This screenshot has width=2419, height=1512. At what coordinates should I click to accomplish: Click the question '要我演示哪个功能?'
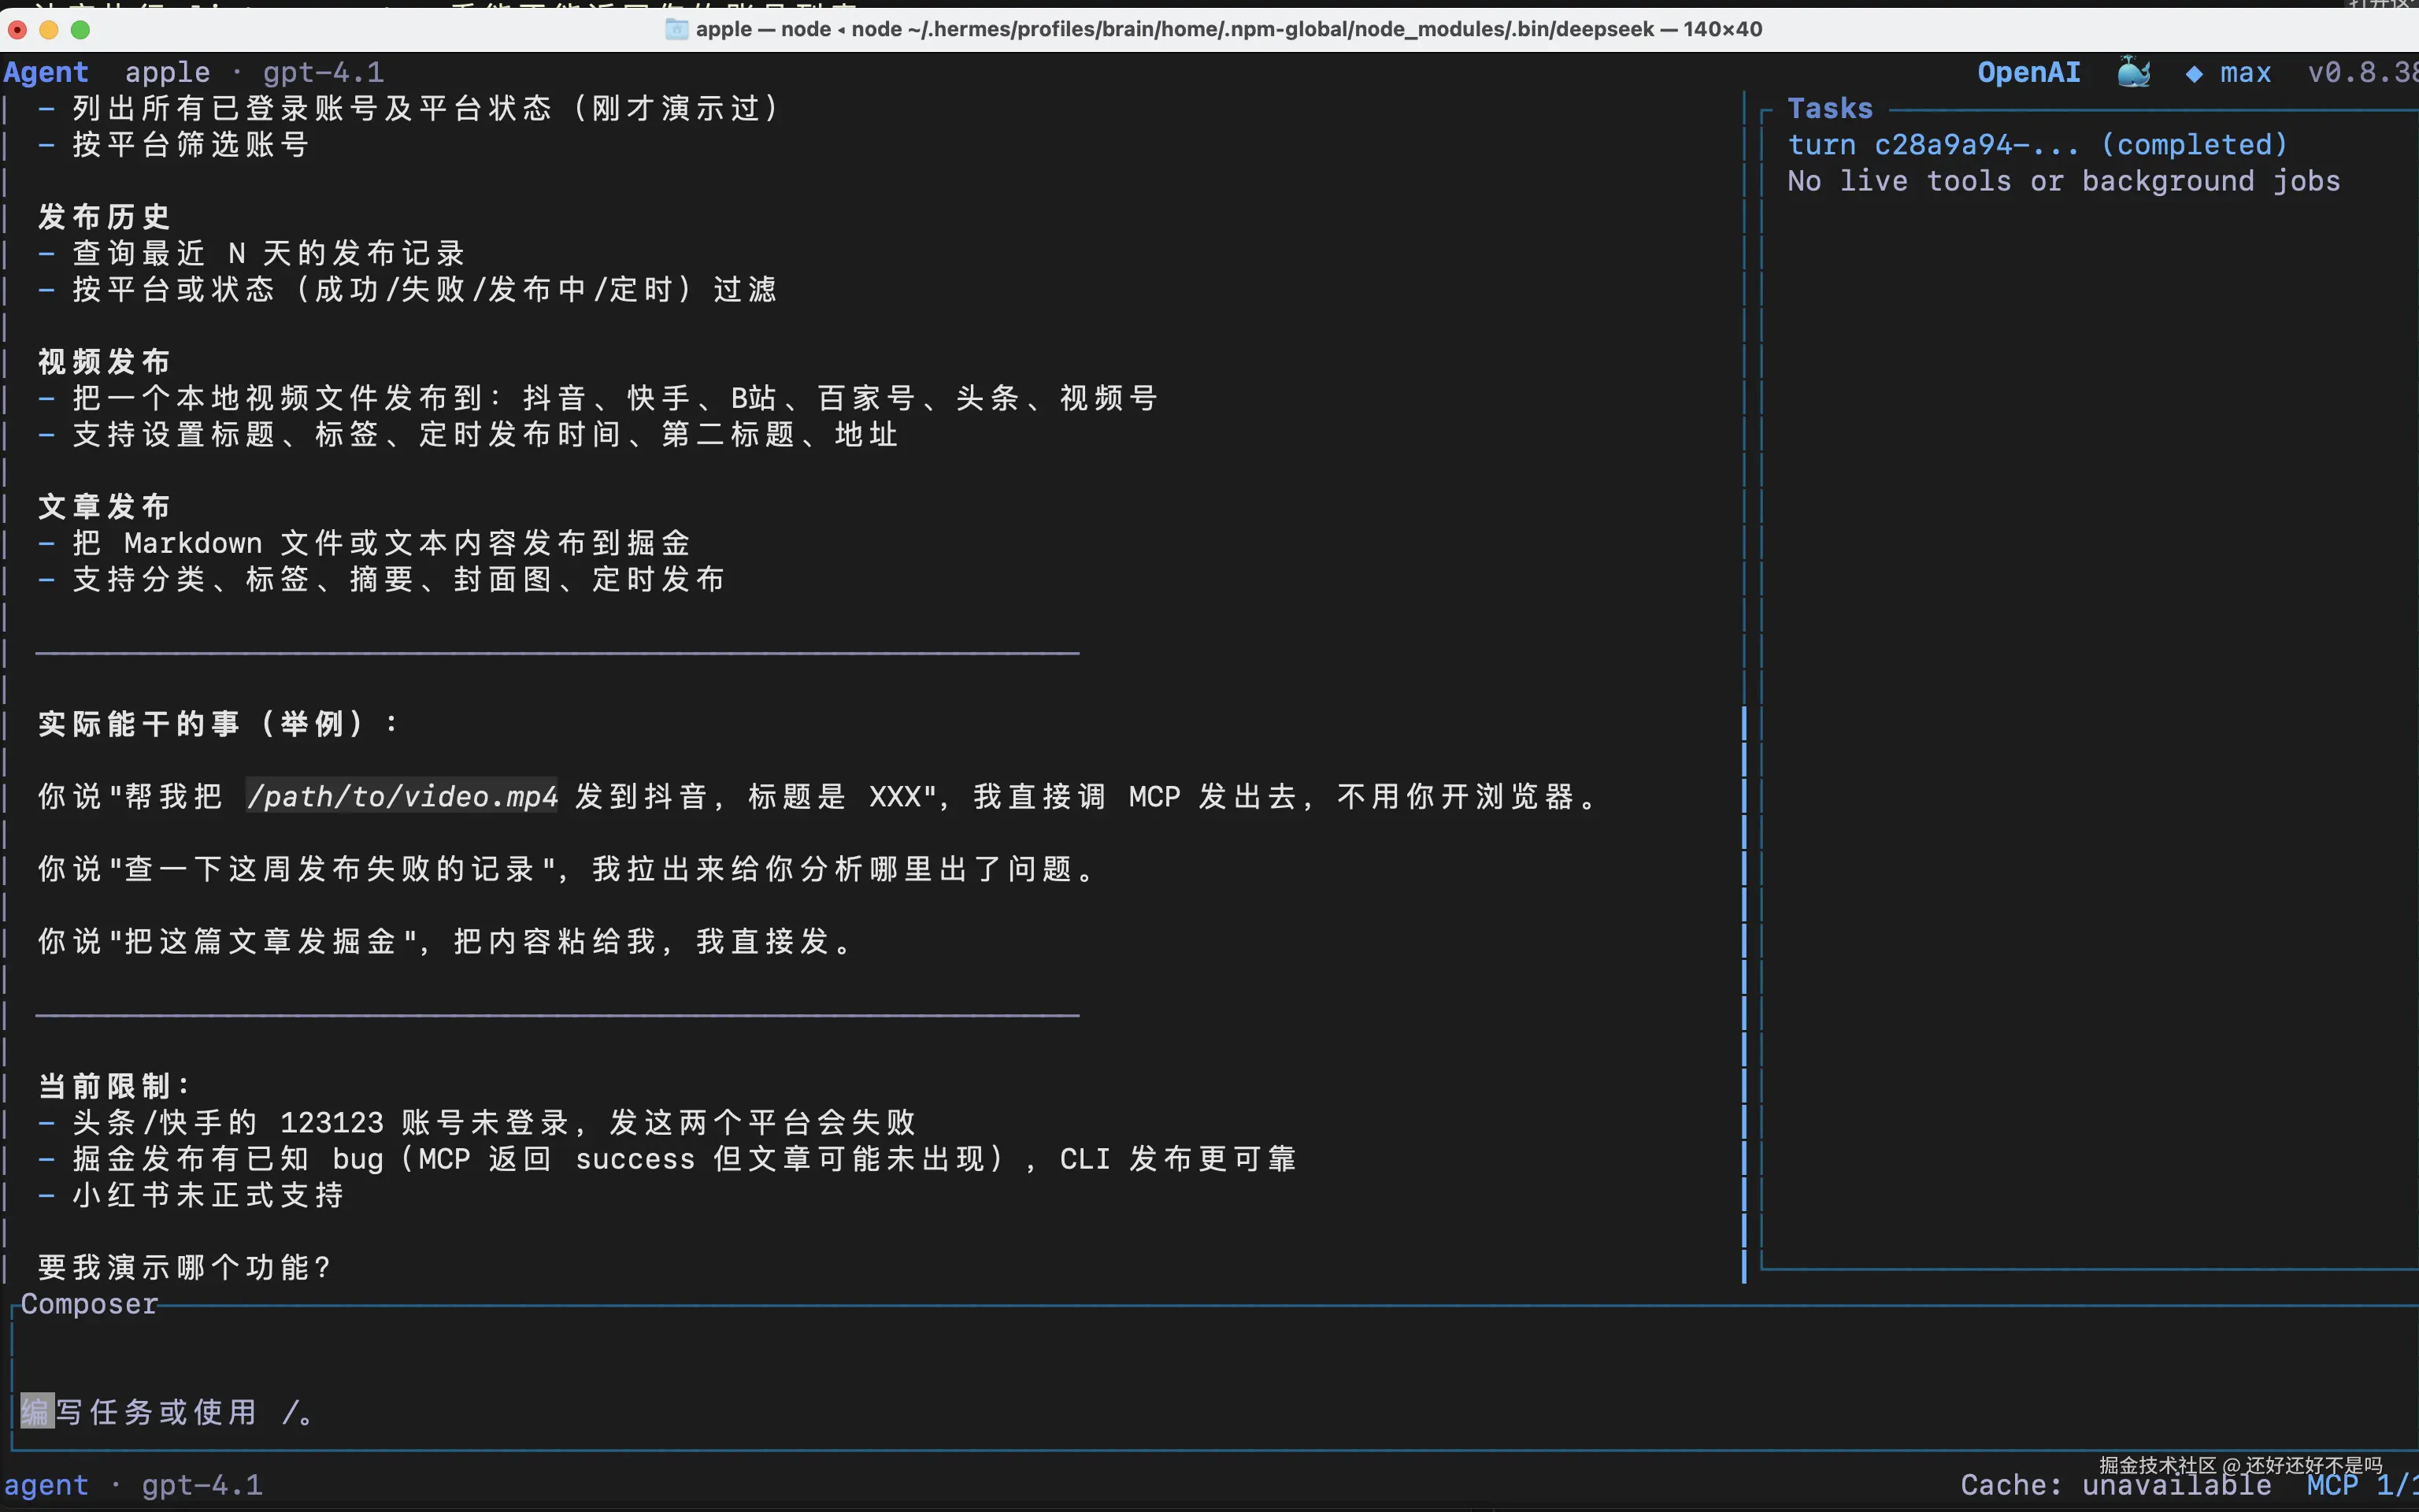click(184, 1268)
